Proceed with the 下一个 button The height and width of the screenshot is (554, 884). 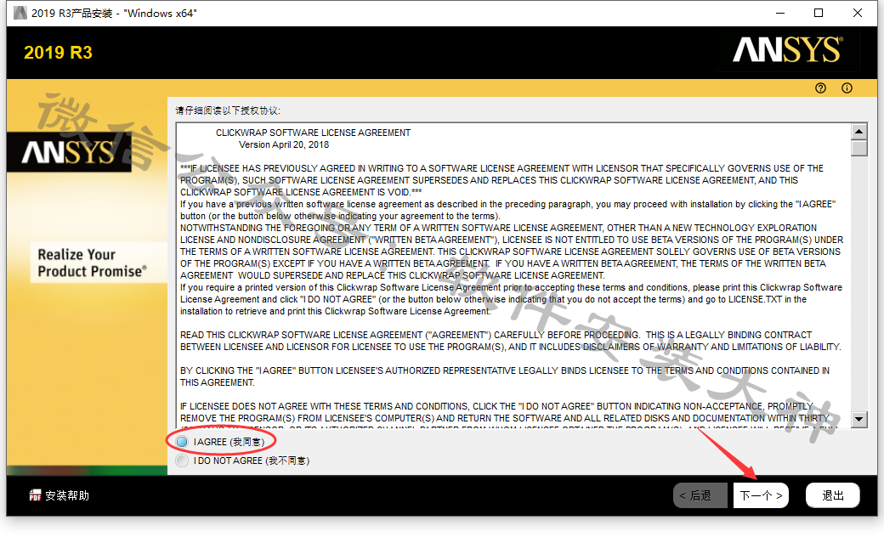(761, 495)
